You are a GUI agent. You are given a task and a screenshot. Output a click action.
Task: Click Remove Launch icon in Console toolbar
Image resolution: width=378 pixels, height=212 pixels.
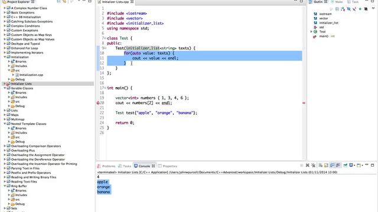(x=307, y=165)
